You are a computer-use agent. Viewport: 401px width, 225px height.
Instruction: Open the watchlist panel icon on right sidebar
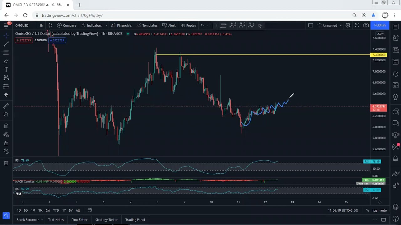point(395,27)
